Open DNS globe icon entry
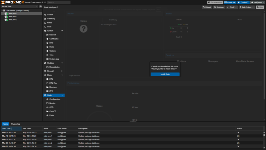This screenshot has width=266, height=150. coord(47,43)
